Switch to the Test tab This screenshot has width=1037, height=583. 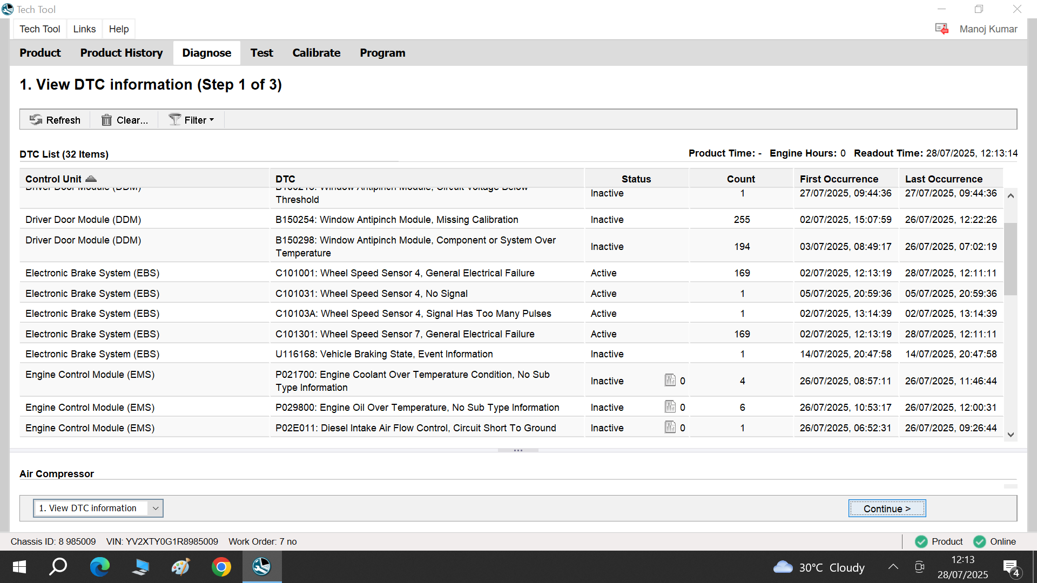click(x=261, y=53)
